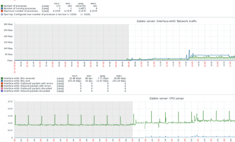The height and width of the screenshot is (142, 235).
Task: Click Bits received average '7.71 Kbps'
Action: pos(103,78)
